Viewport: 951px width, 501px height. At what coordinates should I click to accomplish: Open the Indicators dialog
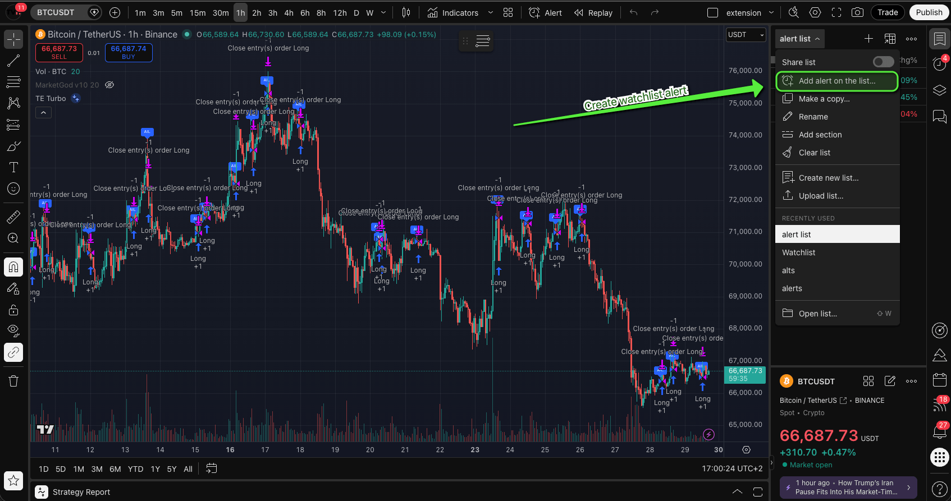(453, 12)
